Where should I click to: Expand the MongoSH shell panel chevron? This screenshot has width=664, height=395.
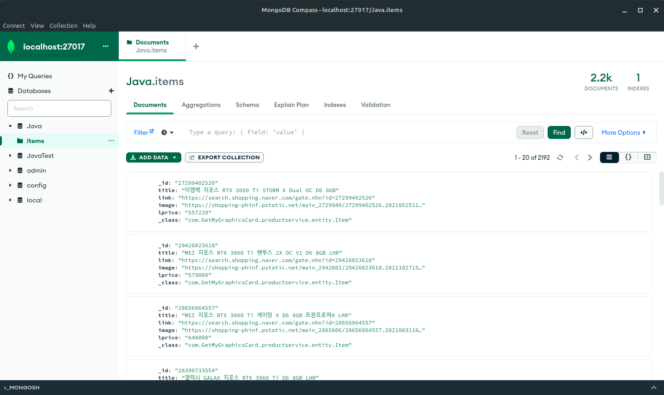(654, 388)
